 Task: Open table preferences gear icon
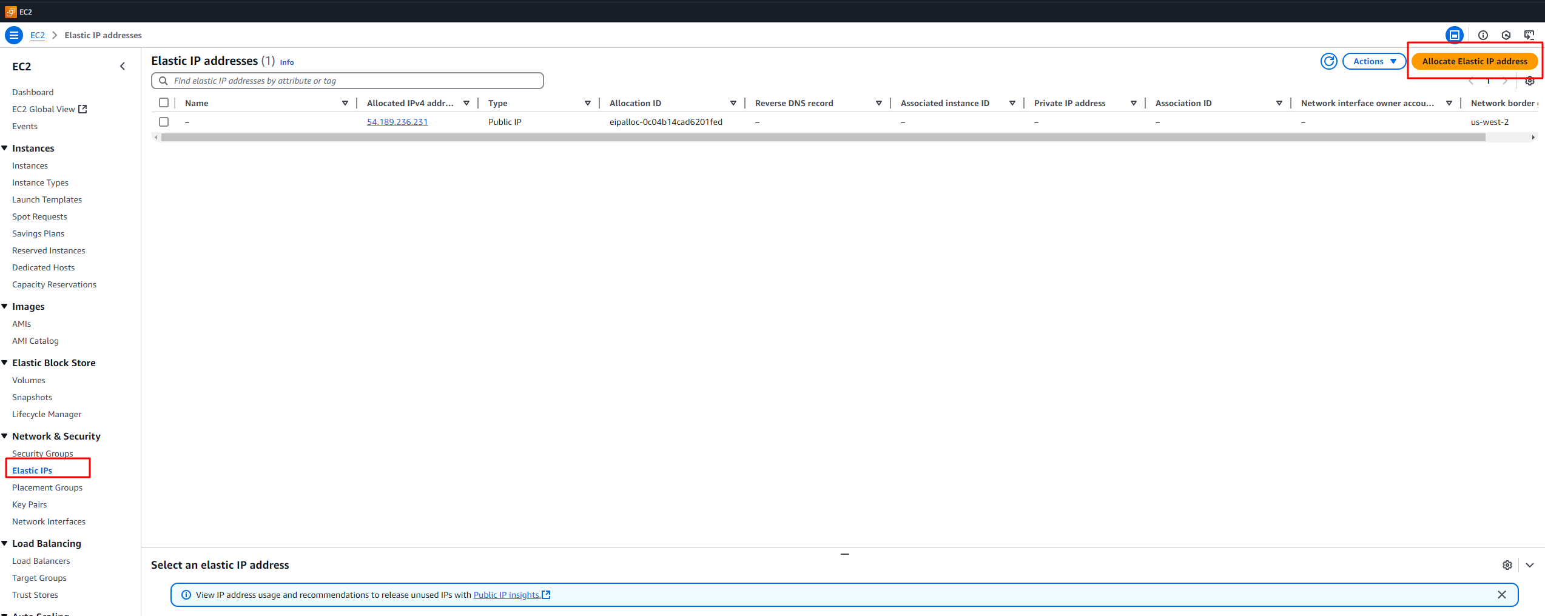[x=1530, y=81]
